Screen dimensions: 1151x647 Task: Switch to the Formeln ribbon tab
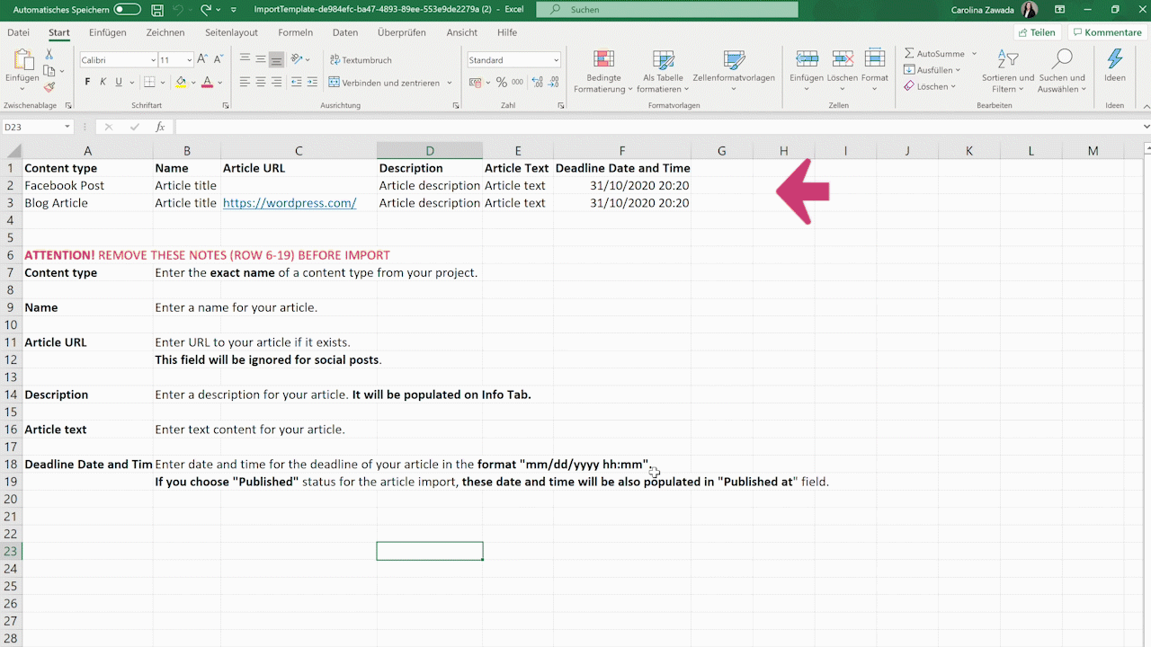click(295, 32)
